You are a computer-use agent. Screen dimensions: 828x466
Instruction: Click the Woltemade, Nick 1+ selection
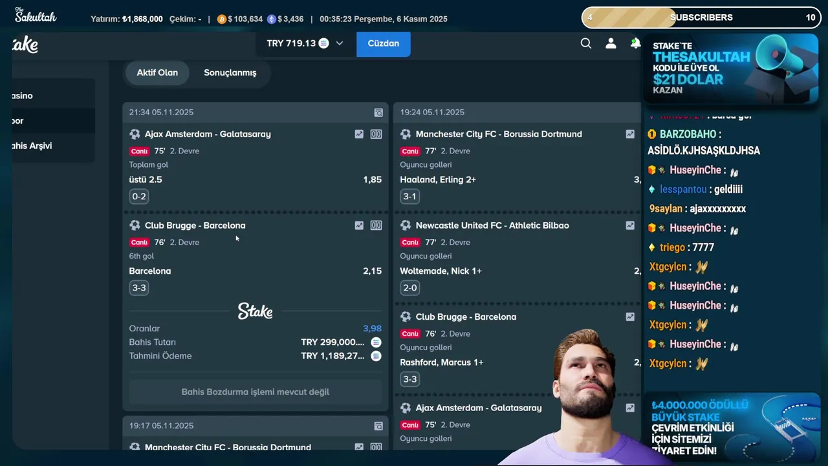[441, 271]
